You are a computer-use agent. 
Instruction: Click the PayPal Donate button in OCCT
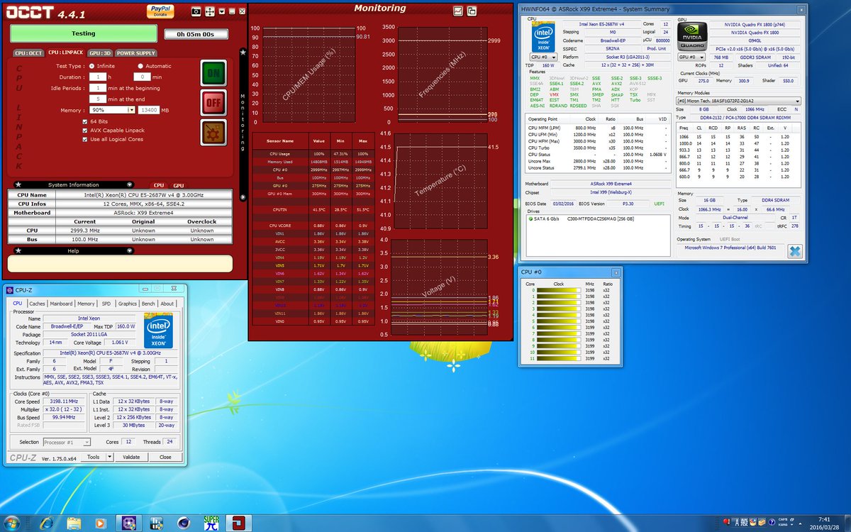click(161, 11)
